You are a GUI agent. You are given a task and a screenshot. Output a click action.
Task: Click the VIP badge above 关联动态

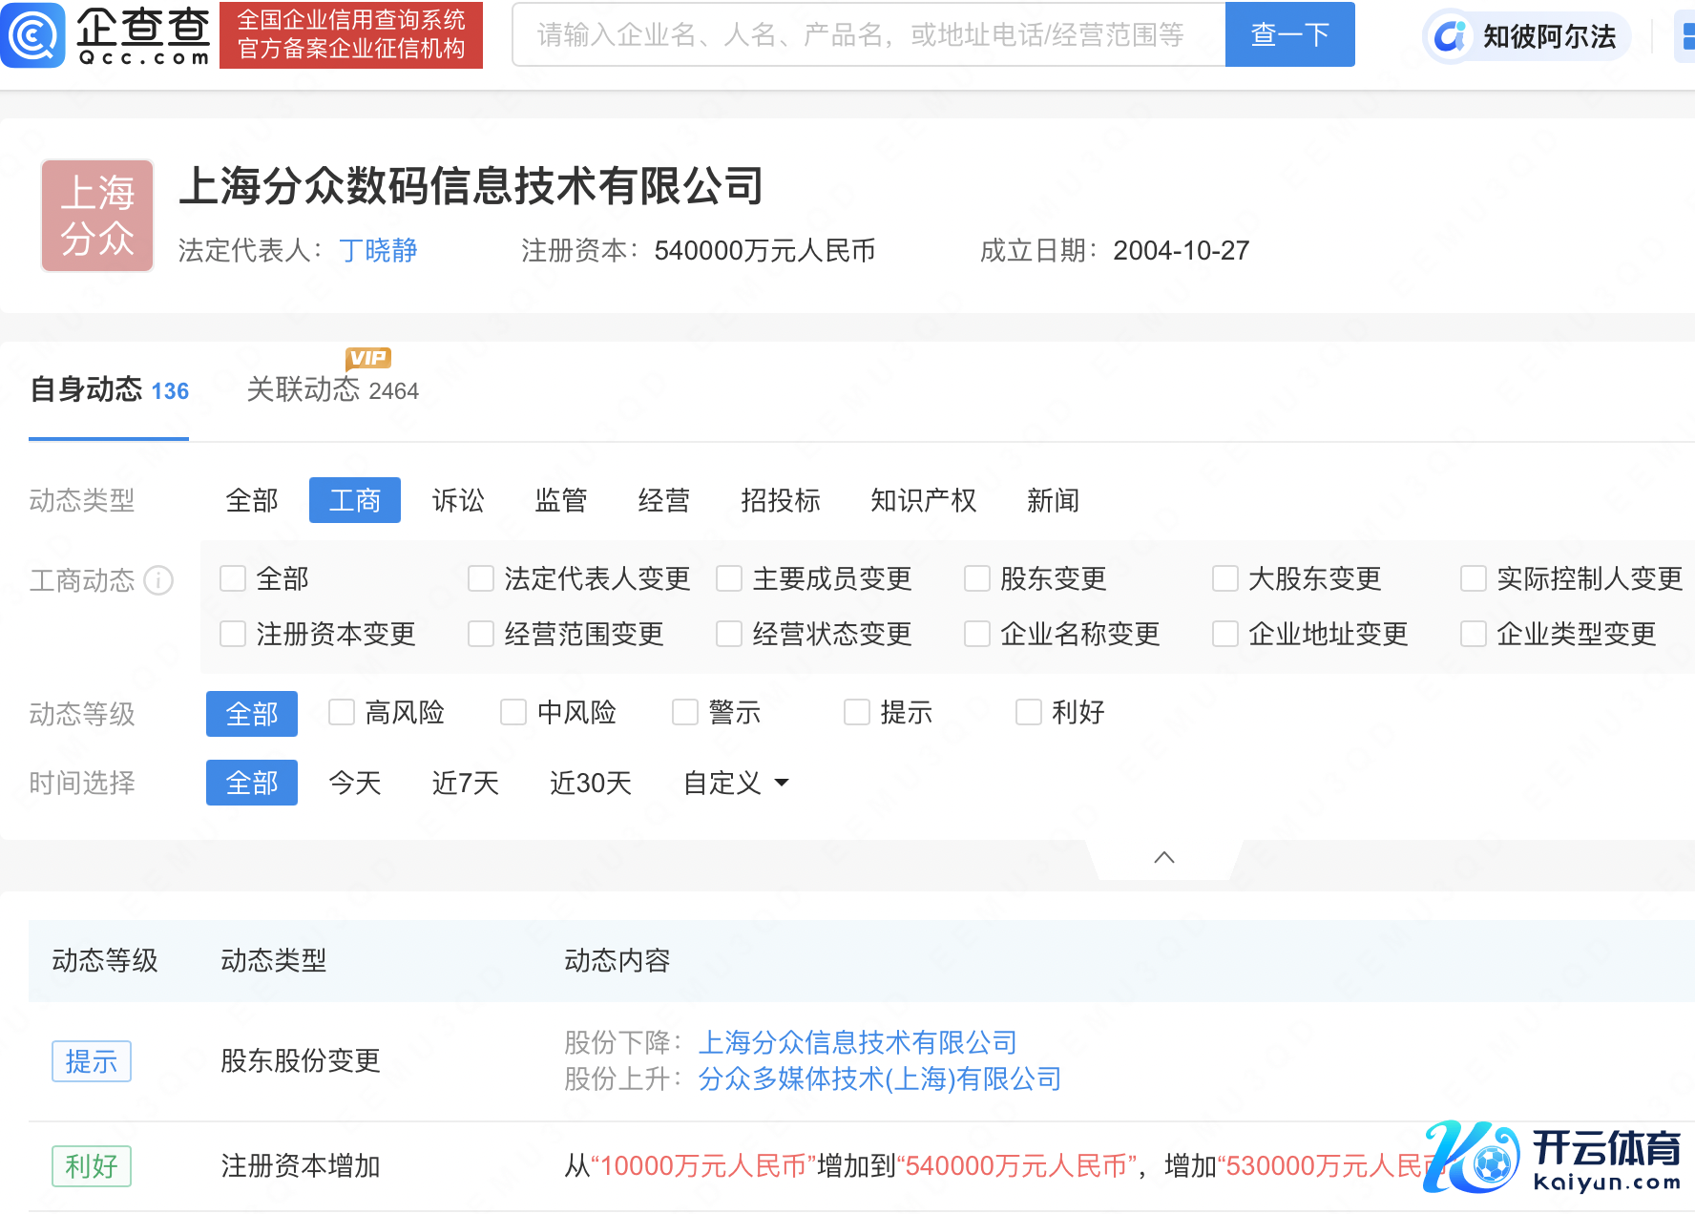pyautogui.click(x=368, y=358)
